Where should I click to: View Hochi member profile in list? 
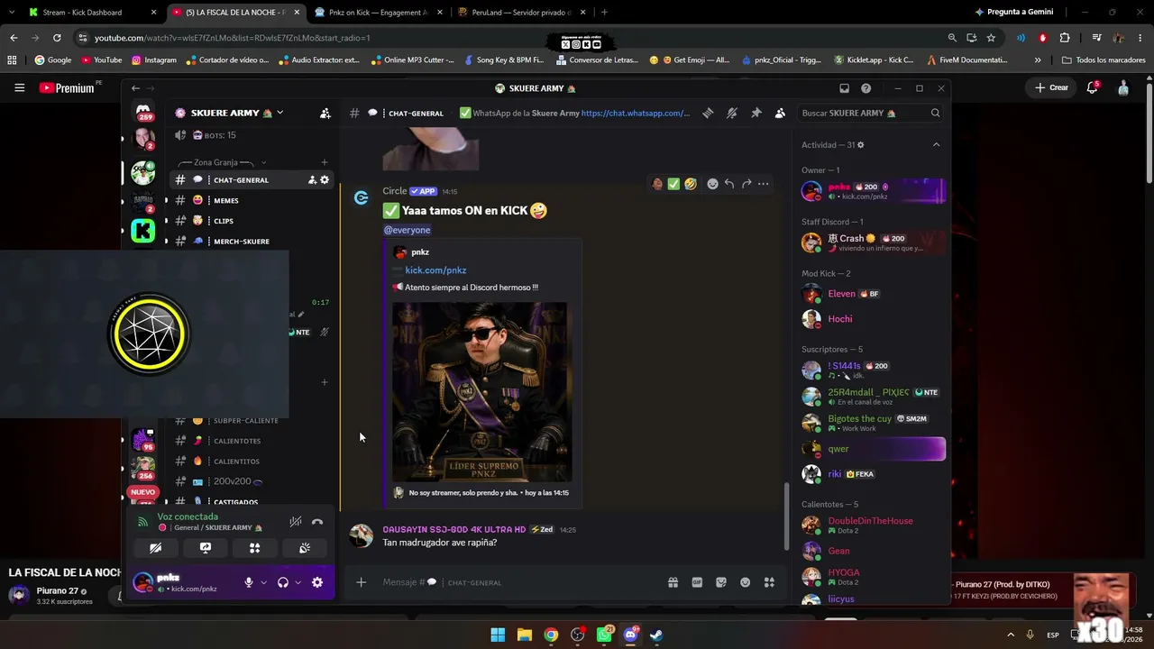click(873, 319)
